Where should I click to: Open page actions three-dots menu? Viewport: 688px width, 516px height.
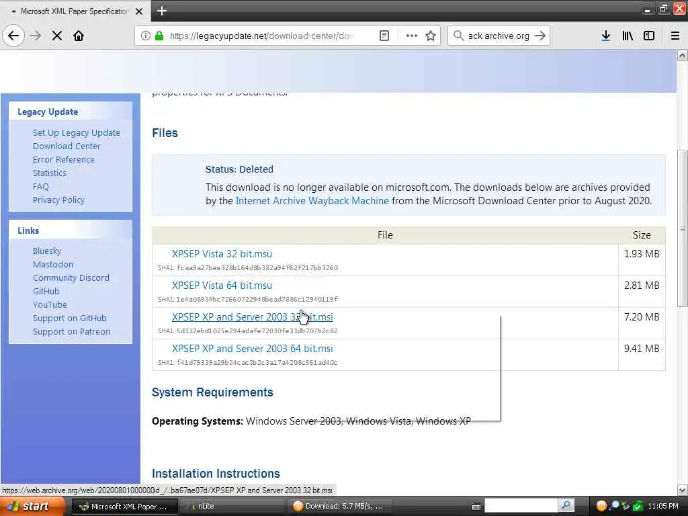click(x=411, y=36)
